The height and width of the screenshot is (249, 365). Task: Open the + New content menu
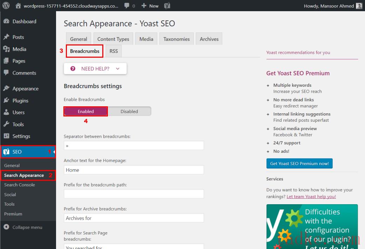coord(150,6)
